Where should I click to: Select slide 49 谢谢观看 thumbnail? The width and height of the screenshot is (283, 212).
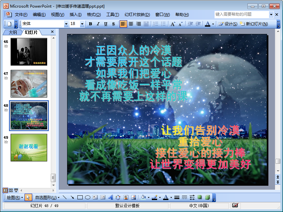coord(29,148)
